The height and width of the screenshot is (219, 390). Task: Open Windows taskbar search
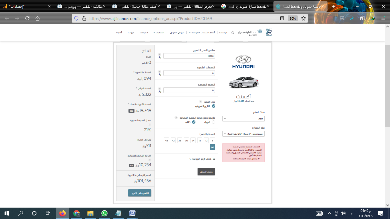pos(21,213)
